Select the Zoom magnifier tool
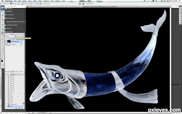Screen dimensions: 182x114 coord(2,57)
